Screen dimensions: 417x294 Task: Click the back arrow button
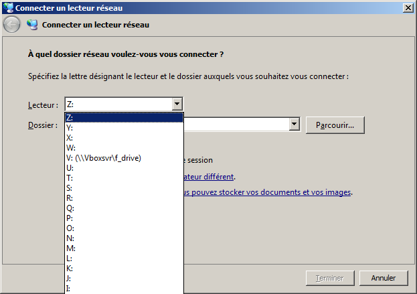(12, 25)
